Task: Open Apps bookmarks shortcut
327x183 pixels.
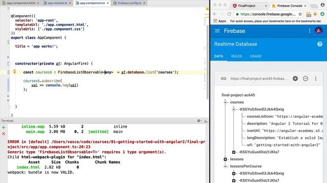Action: pyautogui.click(x=220, y=21)
